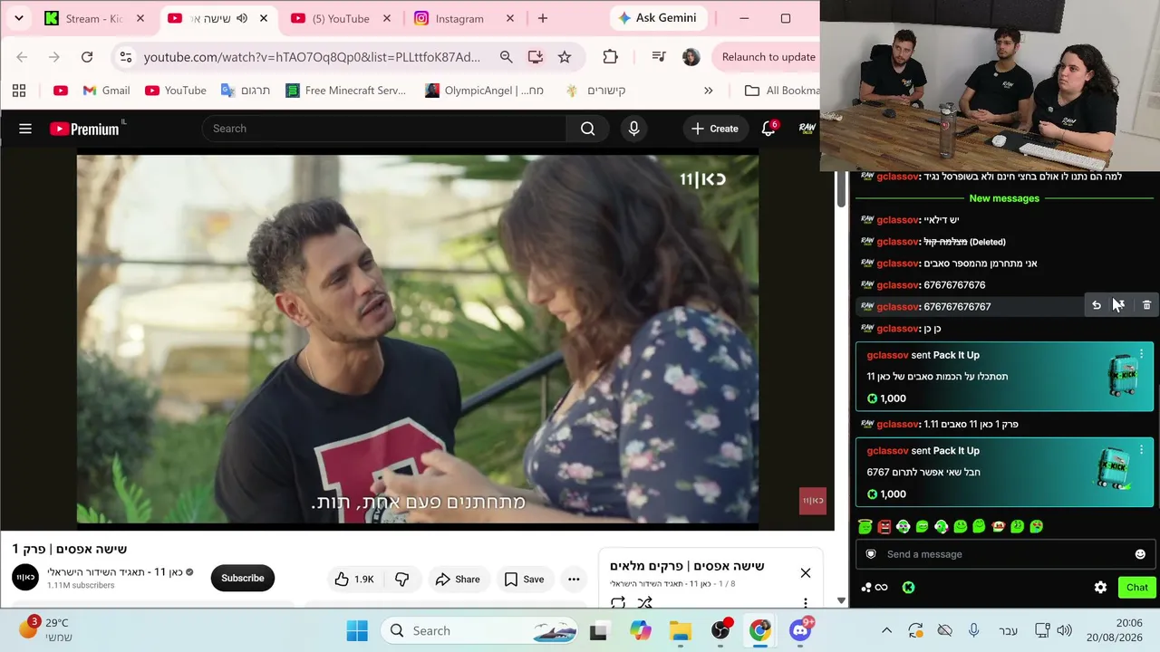1160x652 pixels.
Task: Open the Chrome profile avatar
Action: 691,57
